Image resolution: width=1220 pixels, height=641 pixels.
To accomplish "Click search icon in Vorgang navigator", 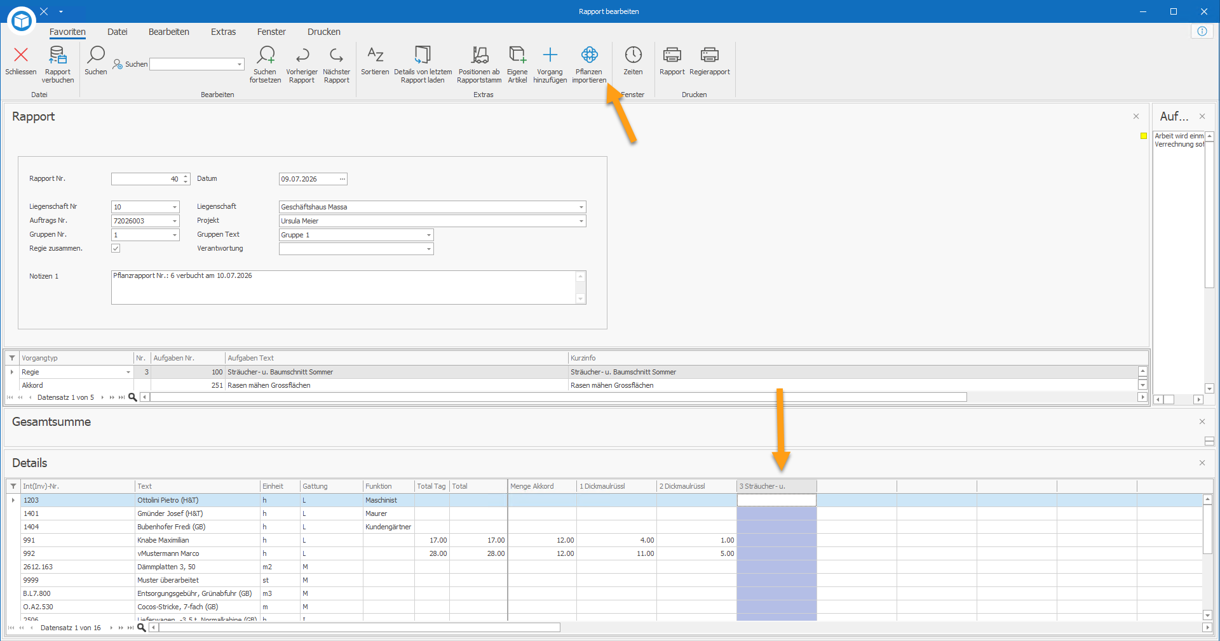I will tap(133, 397).
